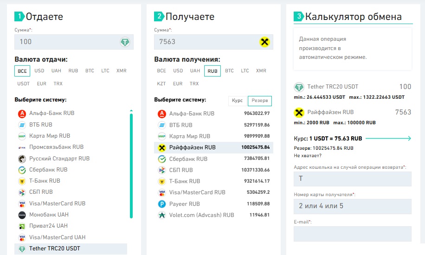Switch list to Резерв view

pyautogui.click(x=260, y=101)
